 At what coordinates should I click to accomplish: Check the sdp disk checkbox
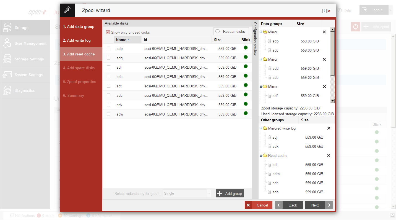click(x=109, y=49)
